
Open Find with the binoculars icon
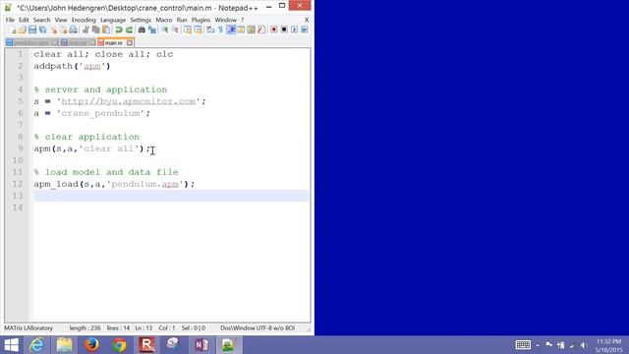pos(142,29)
